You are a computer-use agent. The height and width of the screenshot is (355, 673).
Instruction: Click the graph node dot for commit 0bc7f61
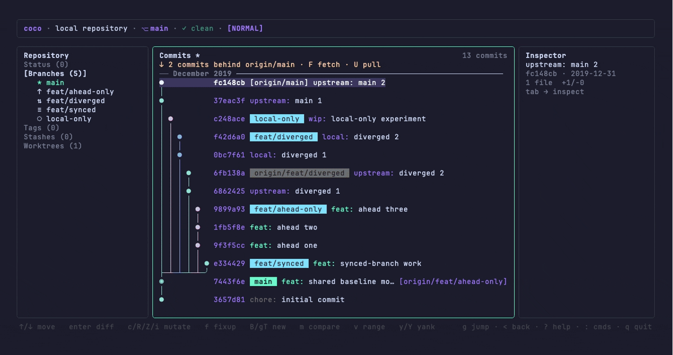[x=179, y=155]
